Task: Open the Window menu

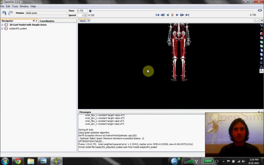Action: tap(24, 6)
